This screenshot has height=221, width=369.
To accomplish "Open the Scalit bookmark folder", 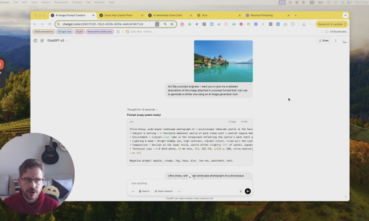I will click(x=79, y=32).
